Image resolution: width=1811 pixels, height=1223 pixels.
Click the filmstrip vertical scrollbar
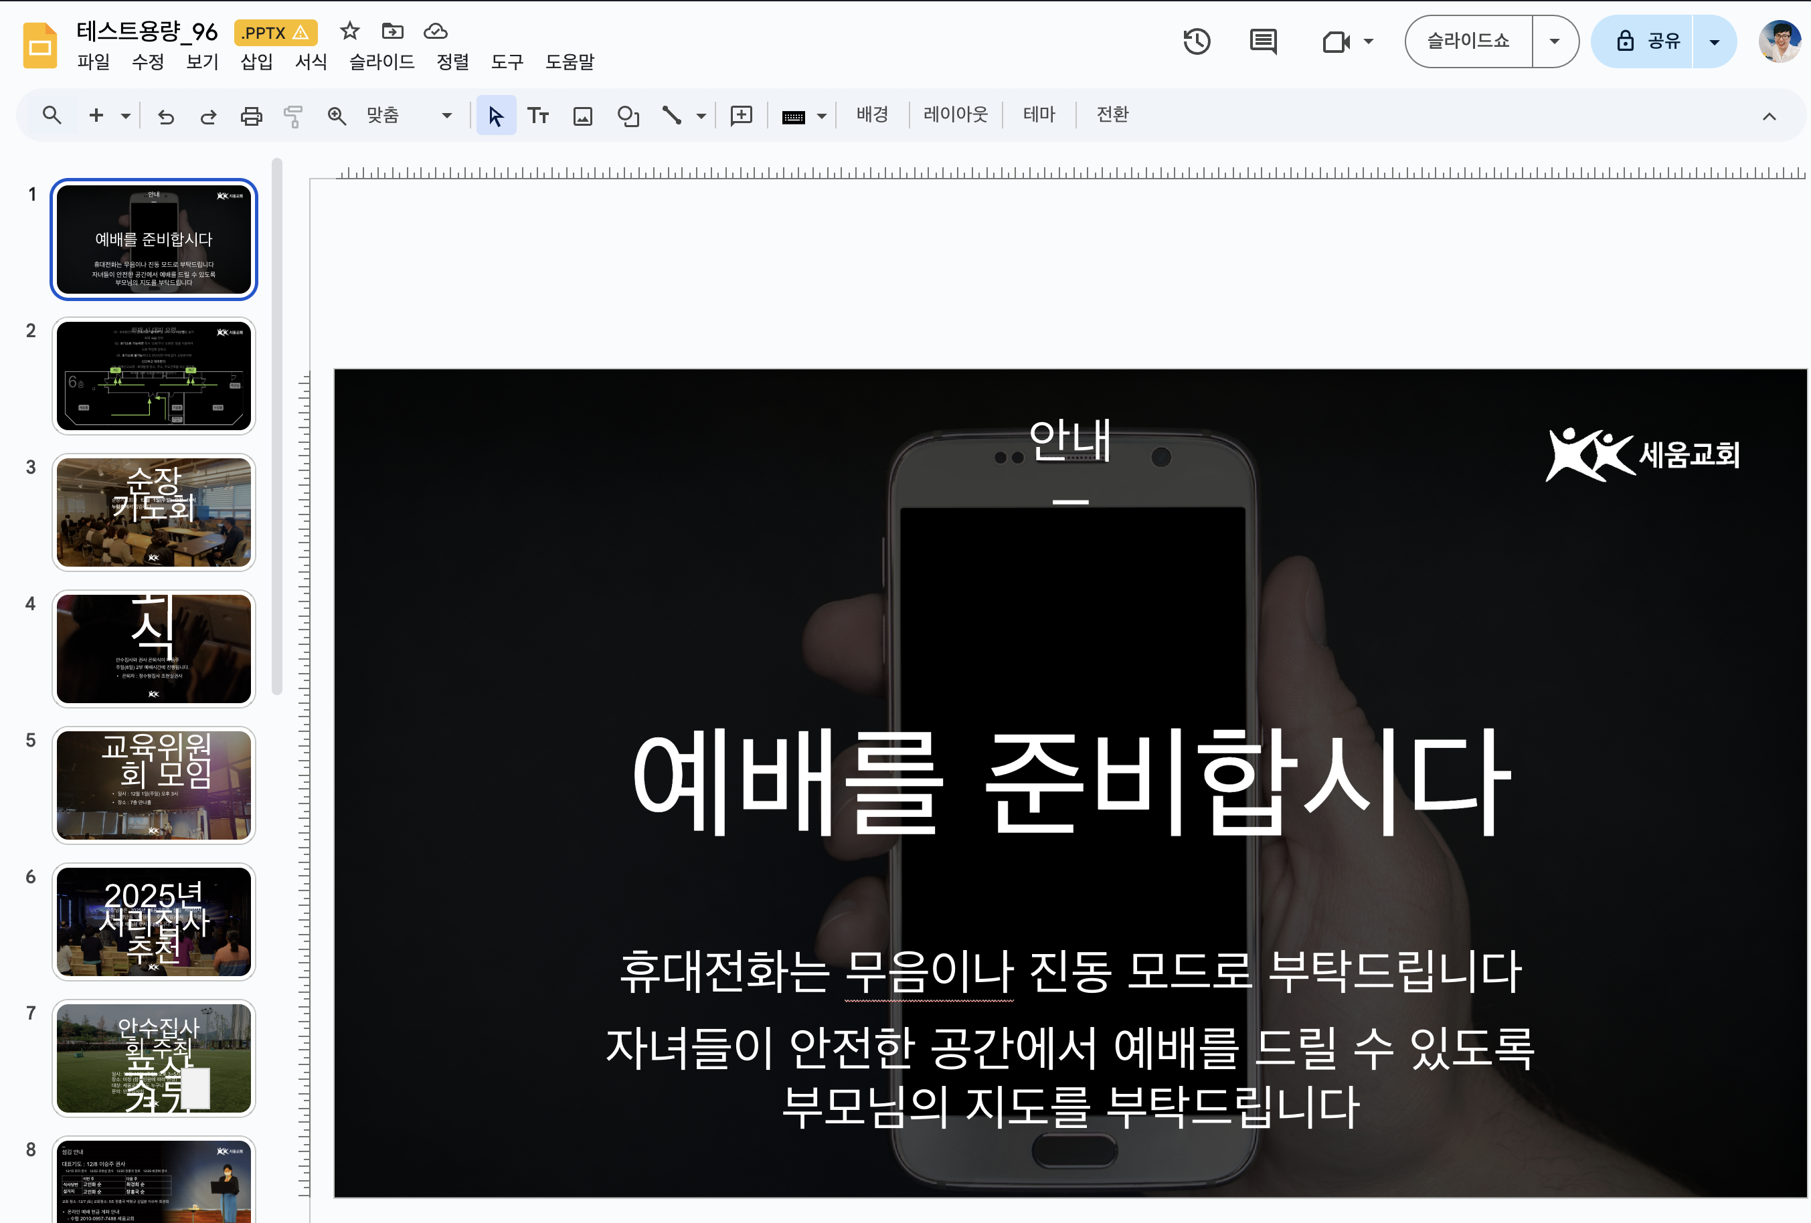(276, 427)
